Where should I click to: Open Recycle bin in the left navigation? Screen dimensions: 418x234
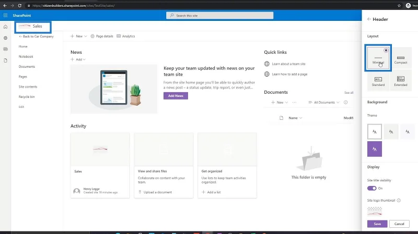(27, 97)
